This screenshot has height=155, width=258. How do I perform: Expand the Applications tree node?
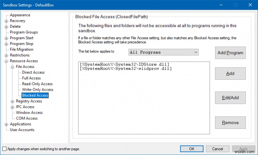pyautogui.click(x=6, y=124)
